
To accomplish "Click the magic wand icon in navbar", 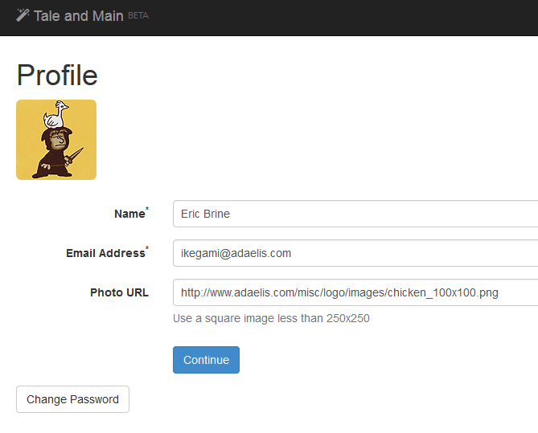I will 23,14.
